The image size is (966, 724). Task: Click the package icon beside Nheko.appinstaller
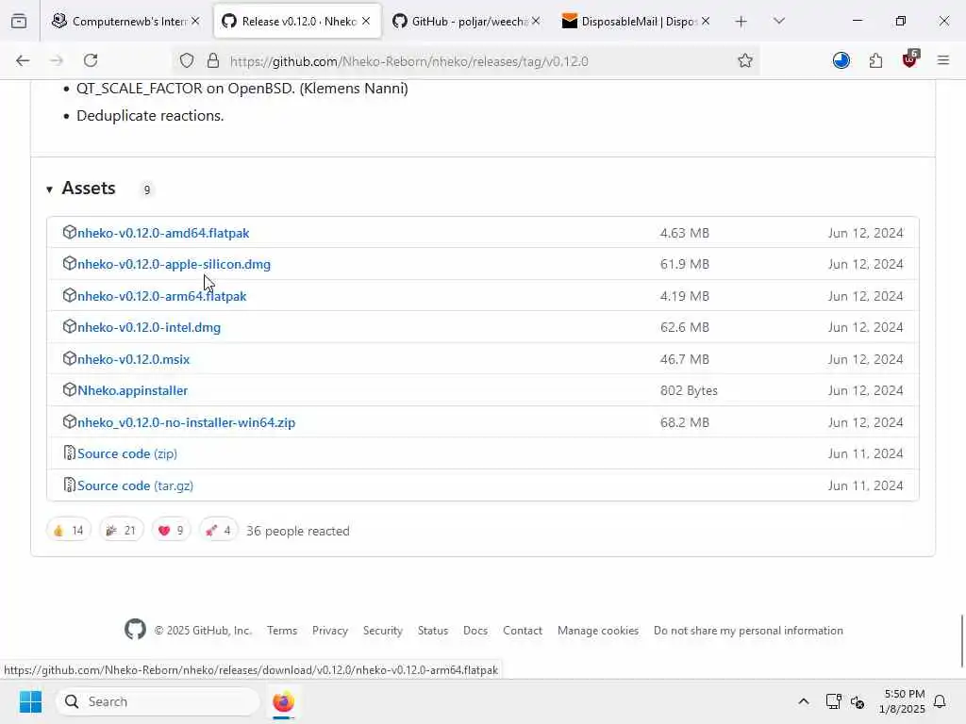(x=70, y=389)
